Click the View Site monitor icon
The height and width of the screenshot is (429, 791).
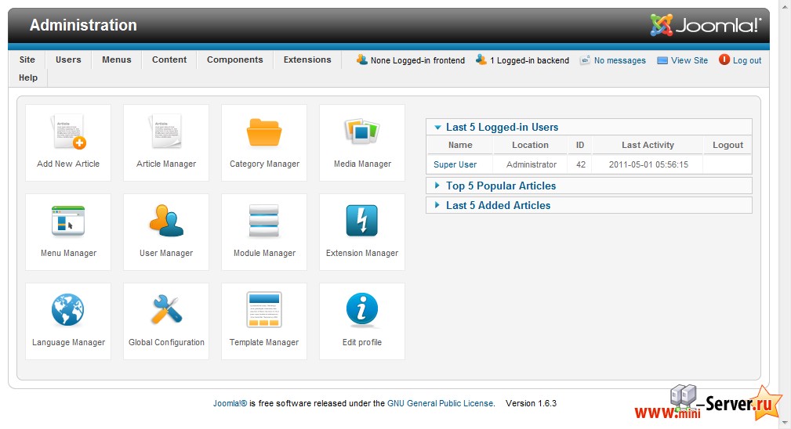click(662, 60)
